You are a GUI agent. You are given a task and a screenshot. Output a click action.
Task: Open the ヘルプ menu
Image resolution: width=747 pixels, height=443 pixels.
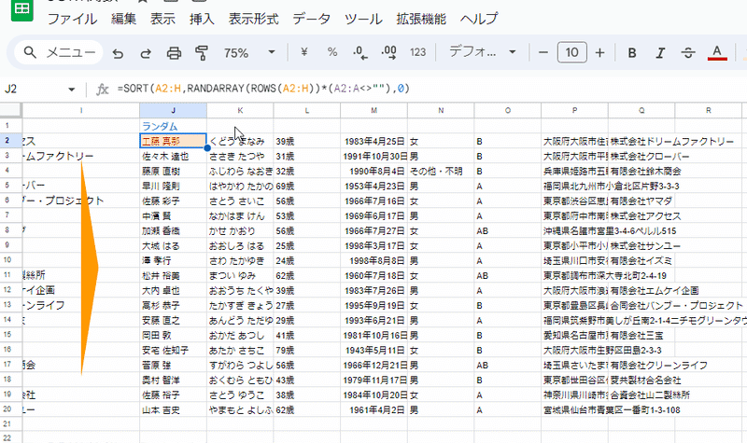[x=479, y=19]
